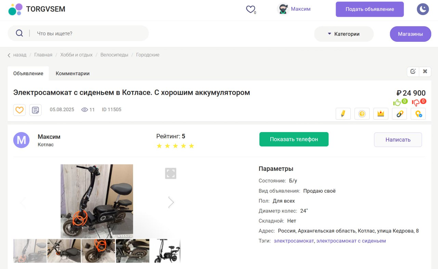The height and width of the screenshot is (269, 438).
Task: Bump the ad using the arrow-up coin icon
Action: click(x=362, y=114)
